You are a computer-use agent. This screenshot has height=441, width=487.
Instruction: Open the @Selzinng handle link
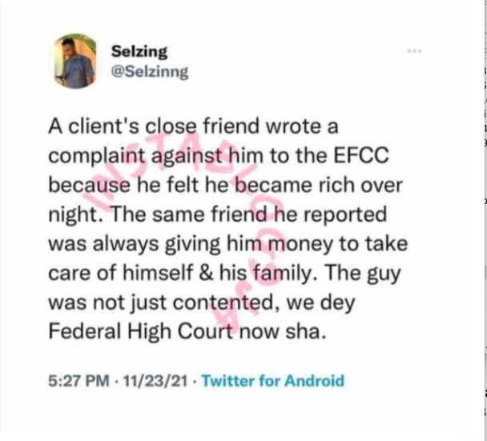click(150, 72)
